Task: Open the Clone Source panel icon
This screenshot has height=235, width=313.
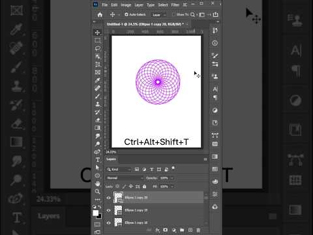Action: 215,76
